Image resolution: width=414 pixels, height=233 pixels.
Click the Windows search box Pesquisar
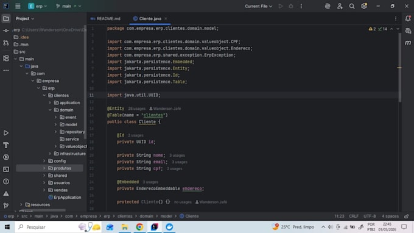click(58, 227)
